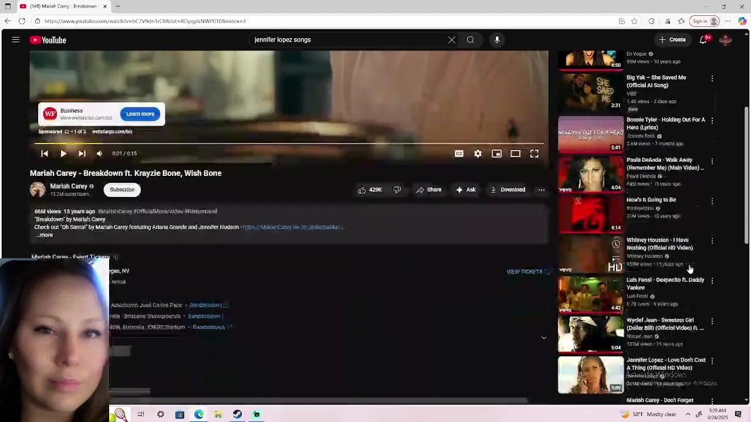
Task: Clear the search box with the X
Action: point(452,40)
